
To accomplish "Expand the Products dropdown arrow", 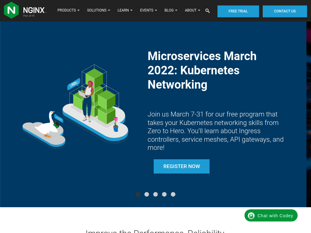I will (78, 10).
